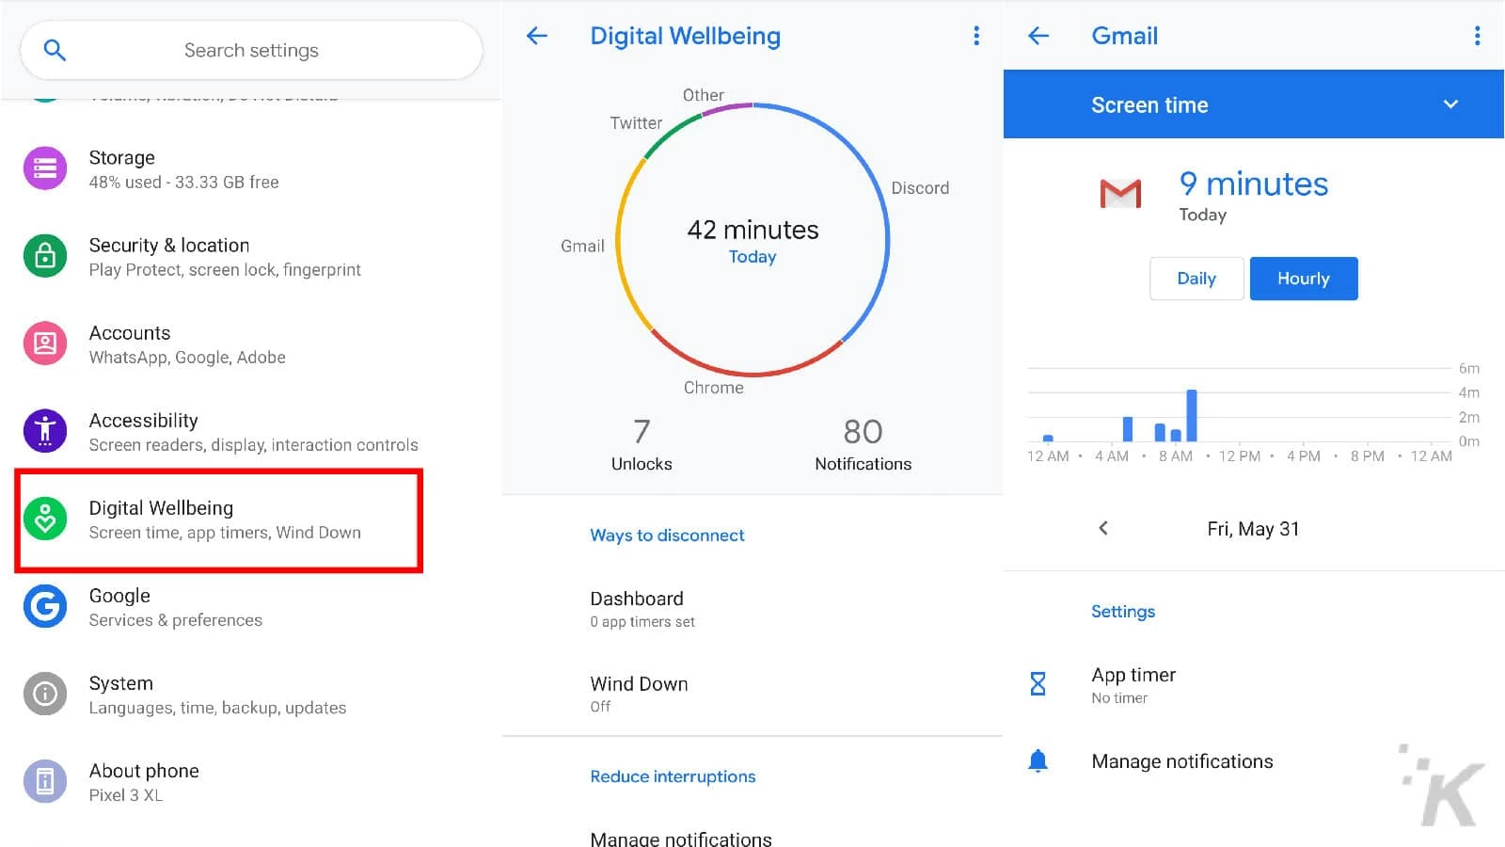Tap the Fri, May 31 date label

click(1253, 529)
